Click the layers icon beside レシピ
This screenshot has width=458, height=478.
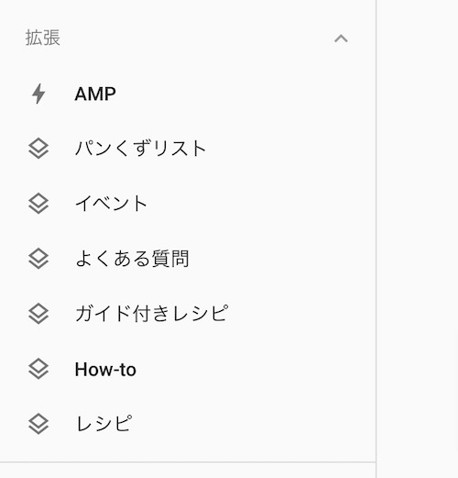coord(38,424)
